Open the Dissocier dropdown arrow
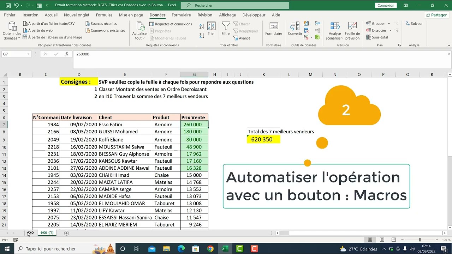 point(390,30)
